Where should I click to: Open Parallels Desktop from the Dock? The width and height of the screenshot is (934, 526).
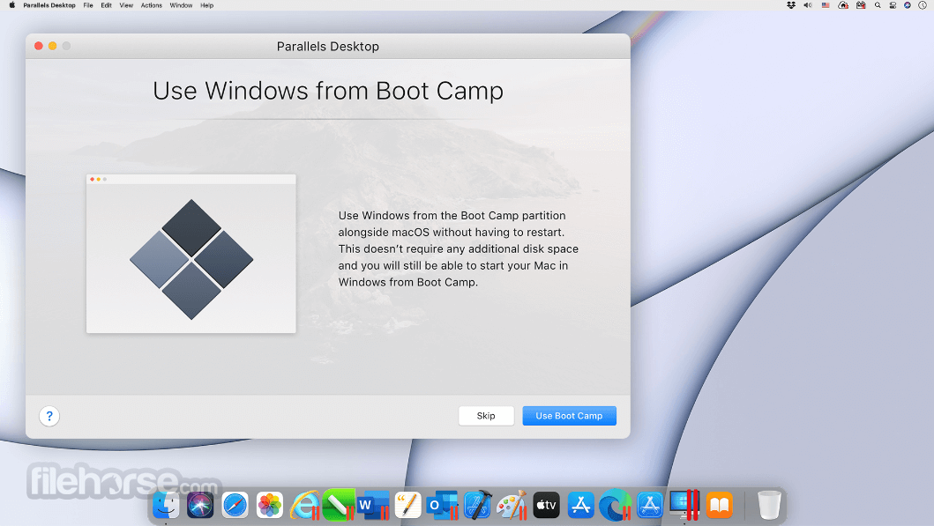[684, 505]
